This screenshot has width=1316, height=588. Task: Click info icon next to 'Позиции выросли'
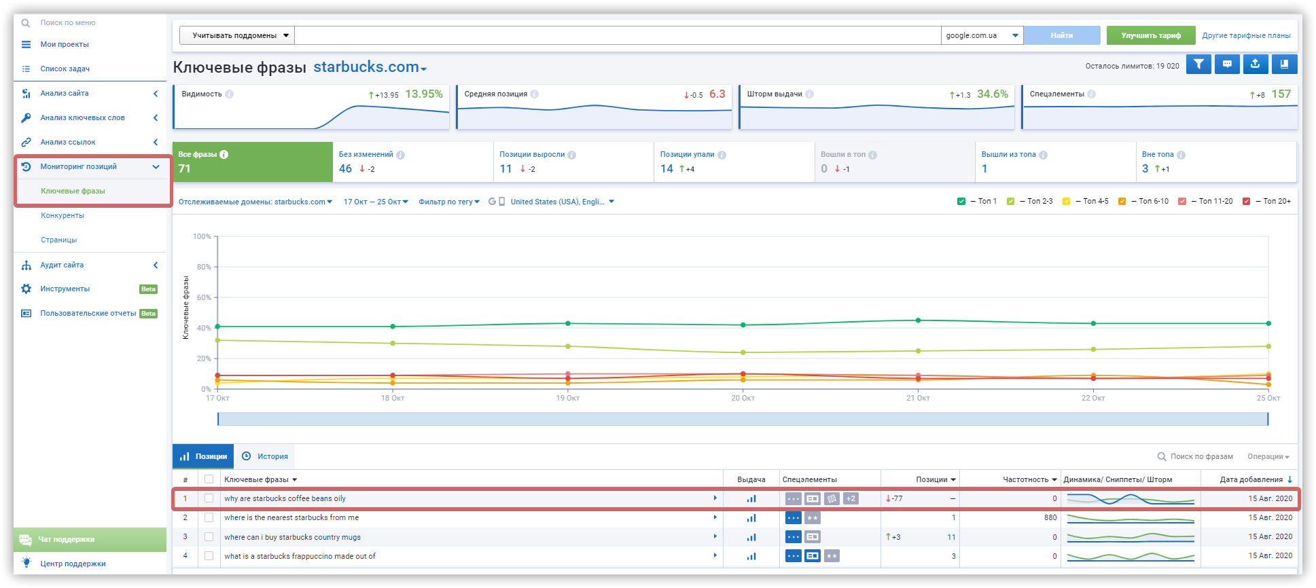572,155
